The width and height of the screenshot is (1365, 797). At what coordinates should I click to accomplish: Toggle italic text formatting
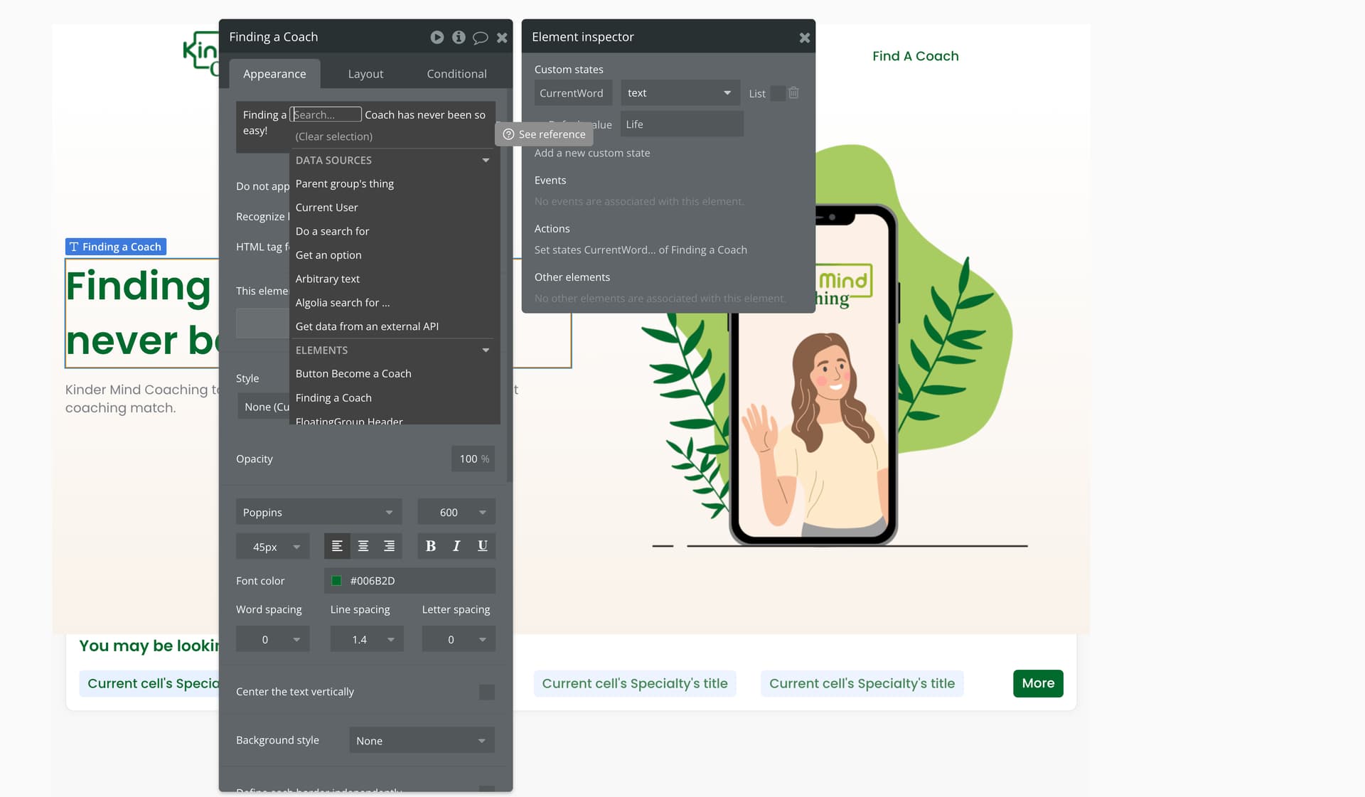[456, 546]
